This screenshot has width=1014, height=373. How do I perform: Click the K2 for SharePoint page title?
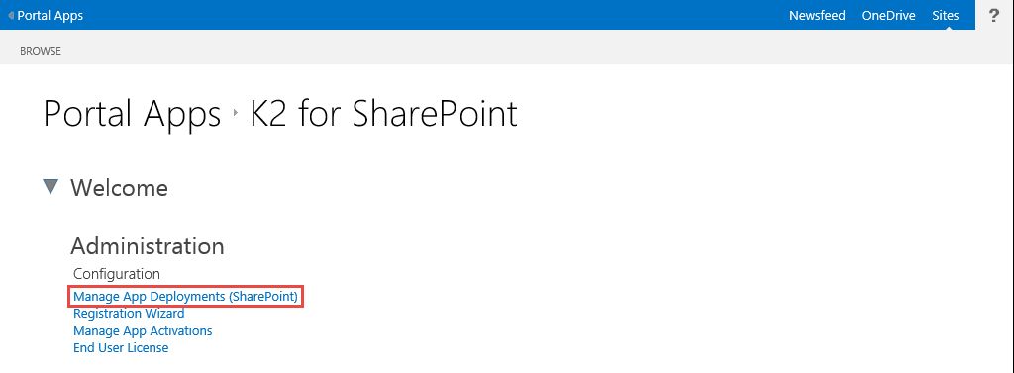click(x=384, y=114)
